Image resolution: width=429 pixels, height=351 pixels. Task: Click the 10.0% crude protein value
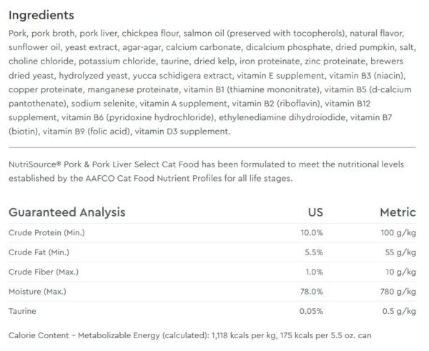coord(312,233)
